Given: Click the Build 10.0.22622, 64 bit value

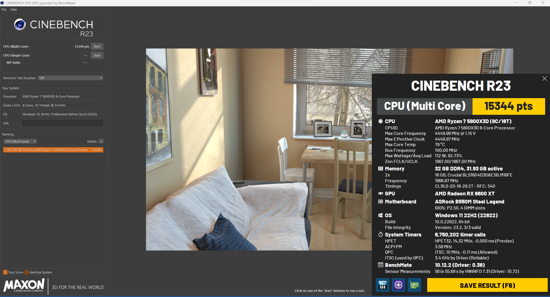Looking at the screenshot, I should coord(452,222).
